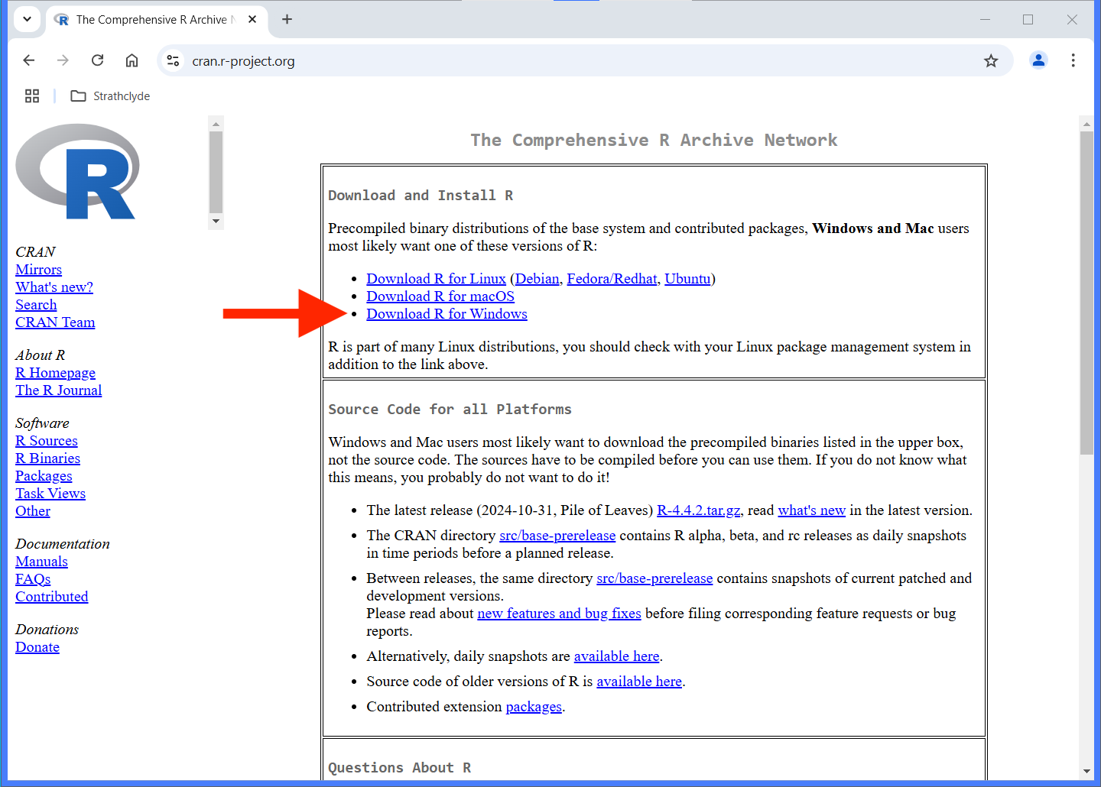Open Chrome three-dot menu
The height and width of the screenshot is (787, 1101).
(x=1073, y=60)
